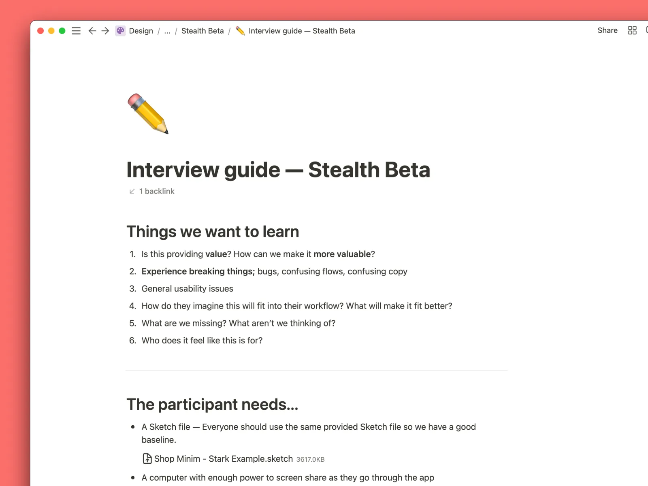This screenshot has width=648, height=486.
Task: Click the item "Is this providing value?"
Action: (258, 254)
